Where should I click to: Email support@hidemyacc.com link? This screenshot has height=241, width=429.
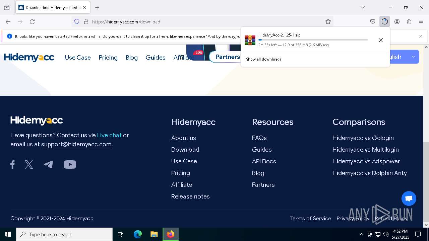76,144
